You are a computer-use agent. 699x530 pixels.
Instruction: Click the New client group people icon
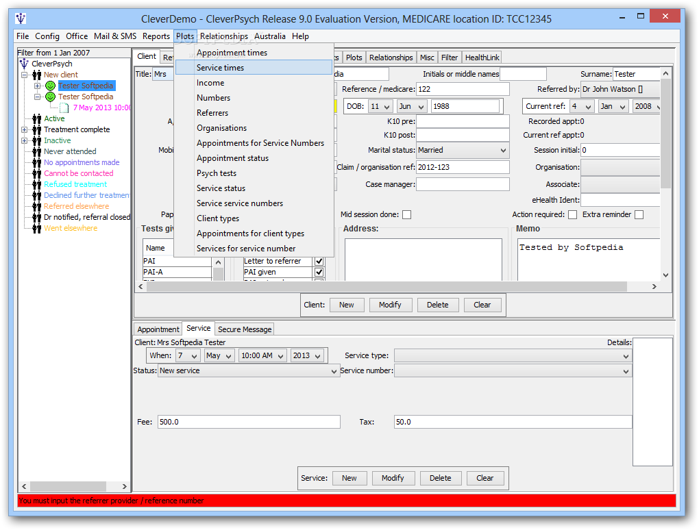pyautogui.click(x=37, y=75)
